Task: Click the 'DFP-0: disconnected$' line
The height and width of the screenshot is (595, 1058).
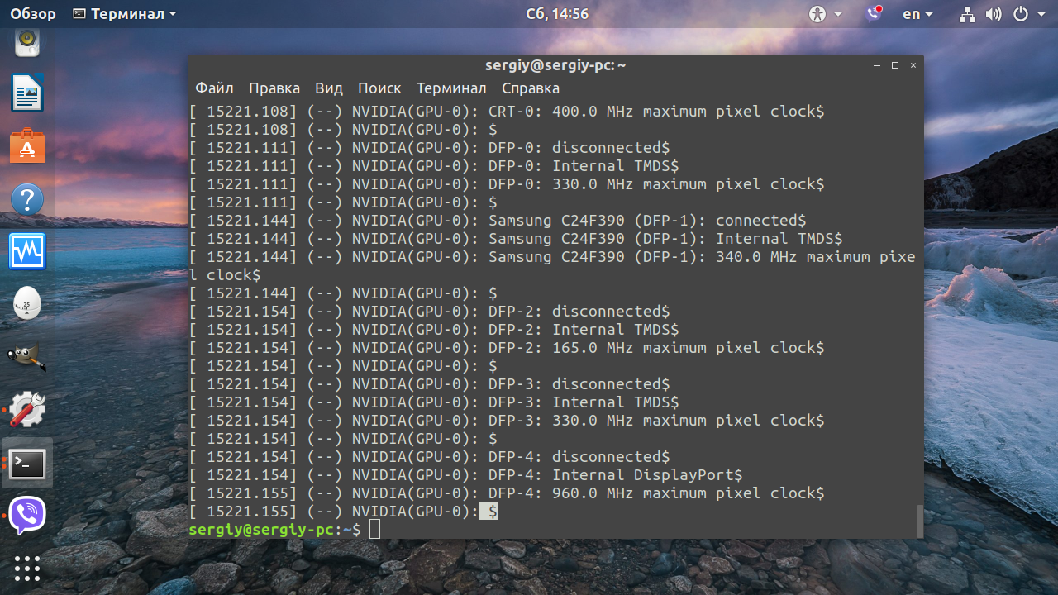Action: (x=579, y=147)
